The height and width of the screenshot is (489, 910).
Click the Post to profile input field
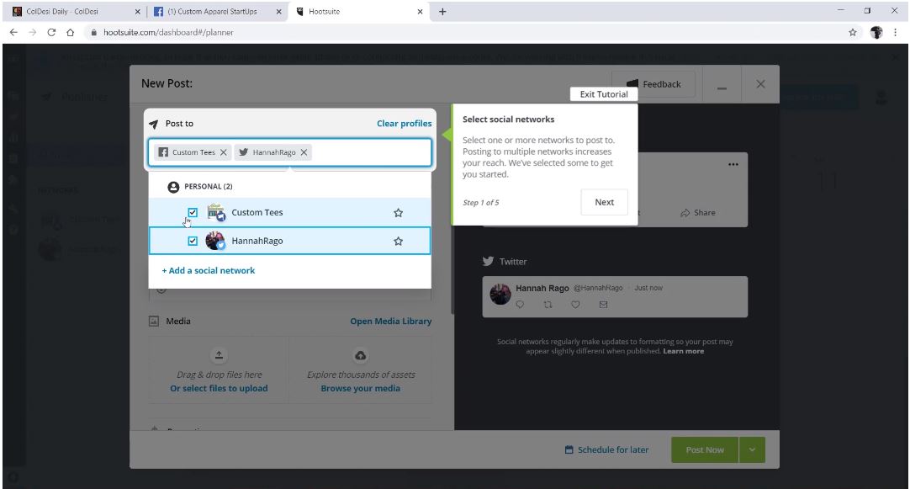(289, 152)
